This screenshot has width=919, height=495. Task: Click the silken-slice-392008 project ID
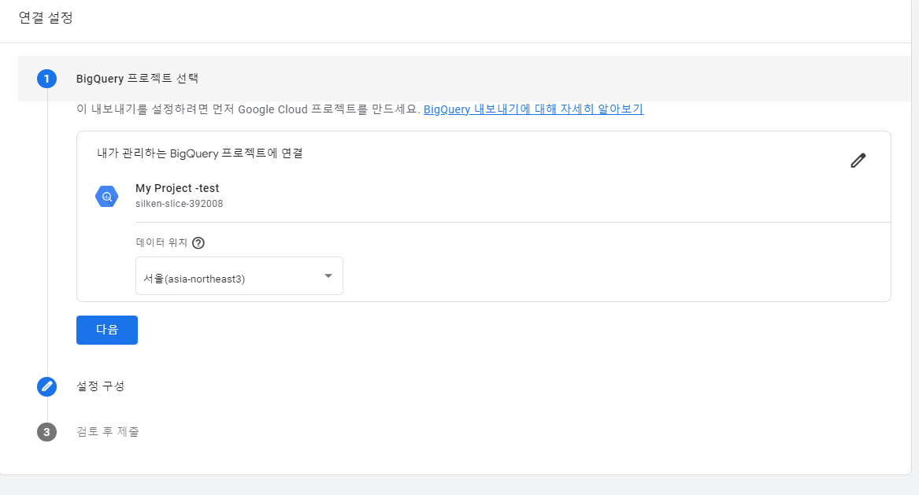(180, 204)
